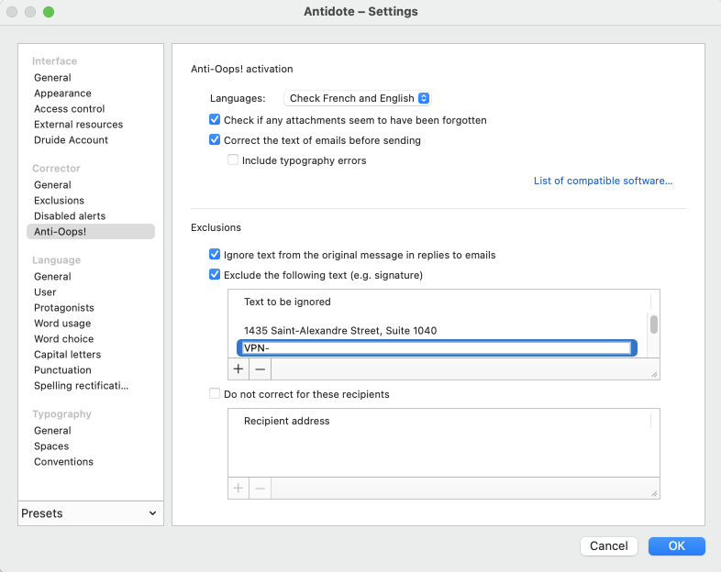This screenshot has height=572, width=721.
Task: Open Spelling rectification settings
Action: [81, 386]
